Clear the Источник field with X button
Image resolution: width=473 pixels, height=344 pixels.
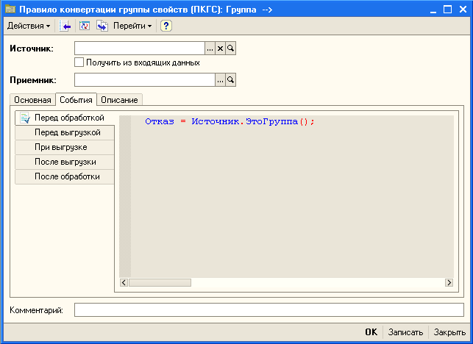(x=220, y=49)
